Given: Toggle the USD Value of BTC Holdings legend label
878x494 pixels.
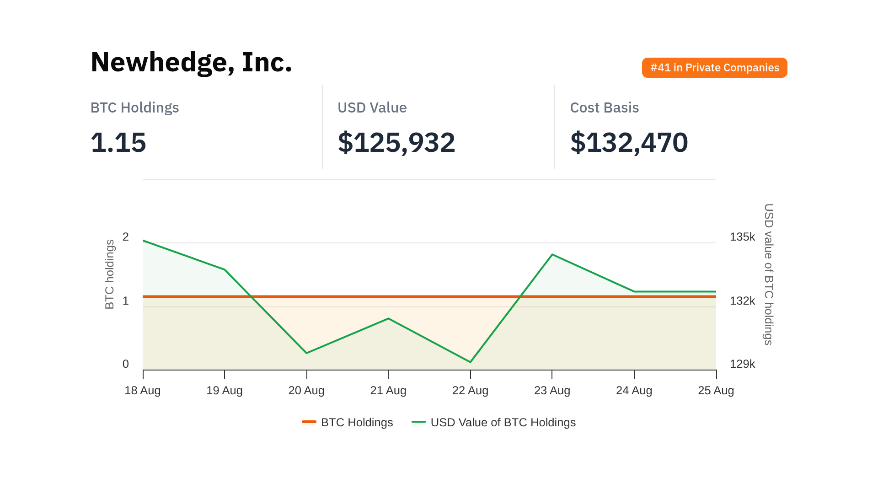Looking at the screenshot, I should click(x=503, y=422).
